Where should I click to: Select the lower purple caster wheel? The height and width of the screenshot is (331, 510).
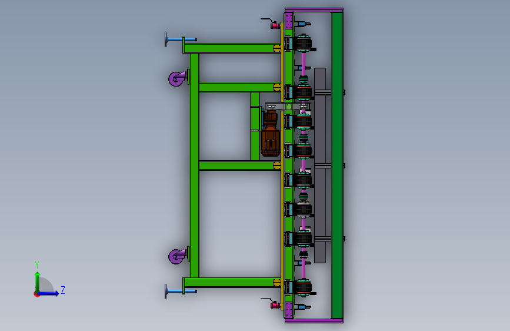click(x=177, y=256)
